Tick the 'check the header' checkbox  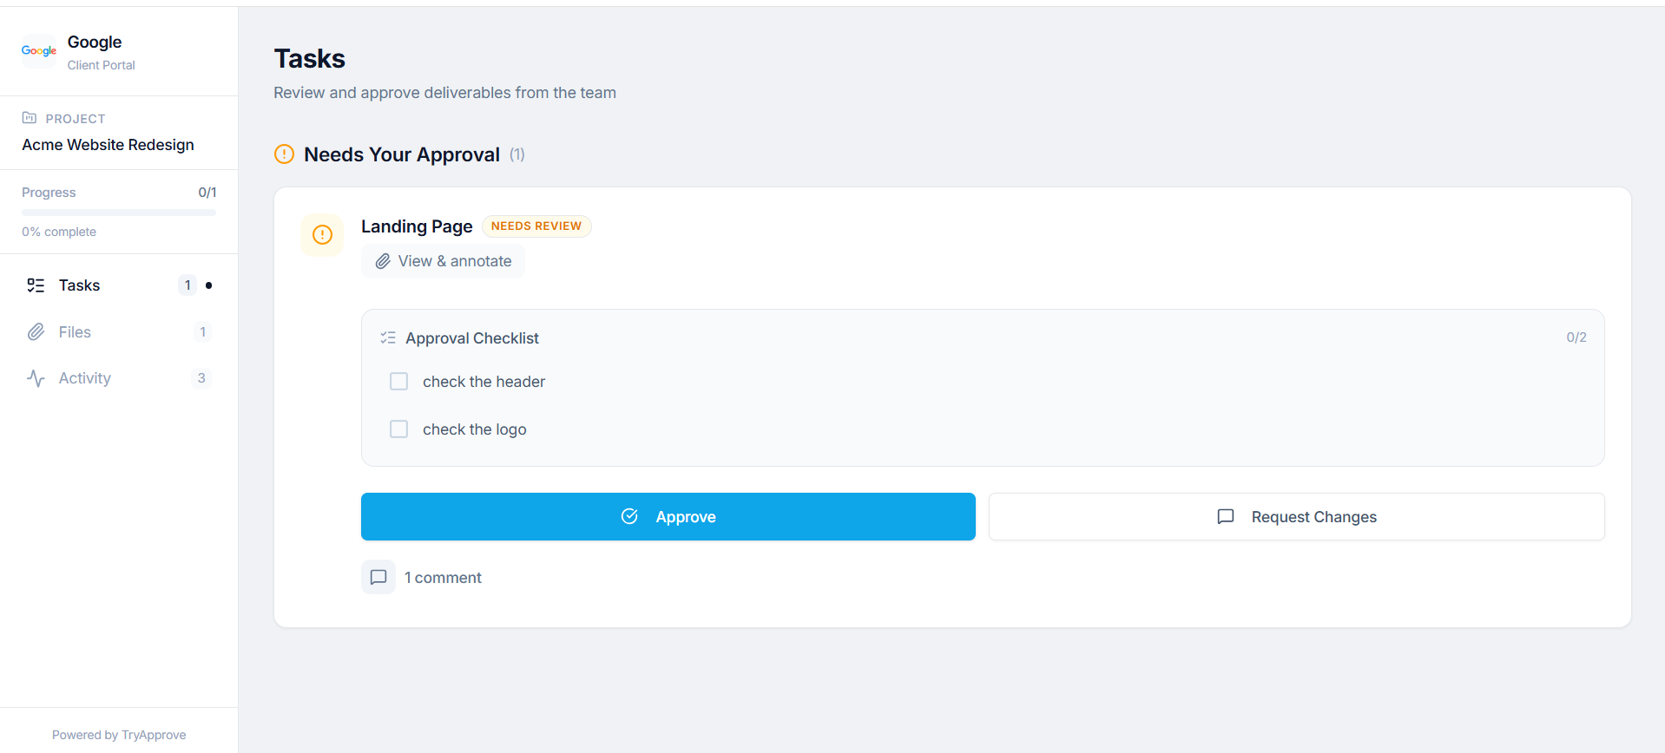399,382
